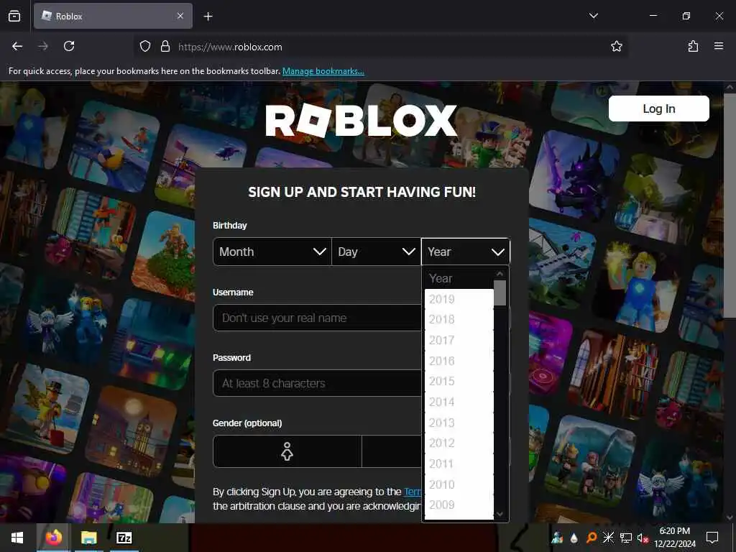Click the muted volume tray icon
Image resolution: width=736 pixels, height=552 pixels.
[643, 538]
